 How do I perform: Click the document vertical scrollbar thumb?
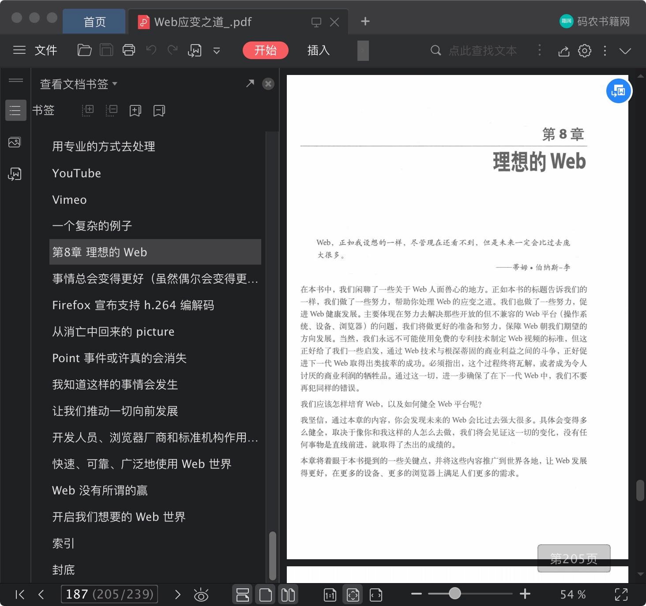(x=640, y=490)
